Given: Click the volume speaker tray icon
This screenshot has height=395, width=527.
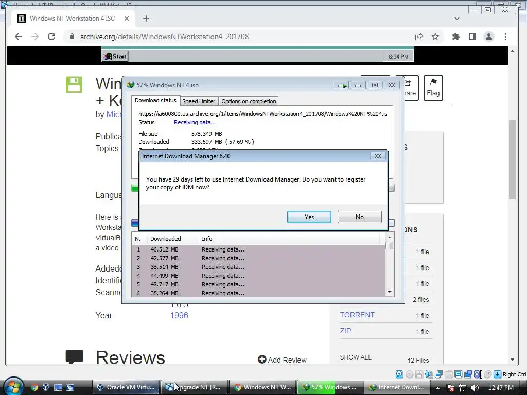Looking at the screenshot, I should (x=475, y=388).
